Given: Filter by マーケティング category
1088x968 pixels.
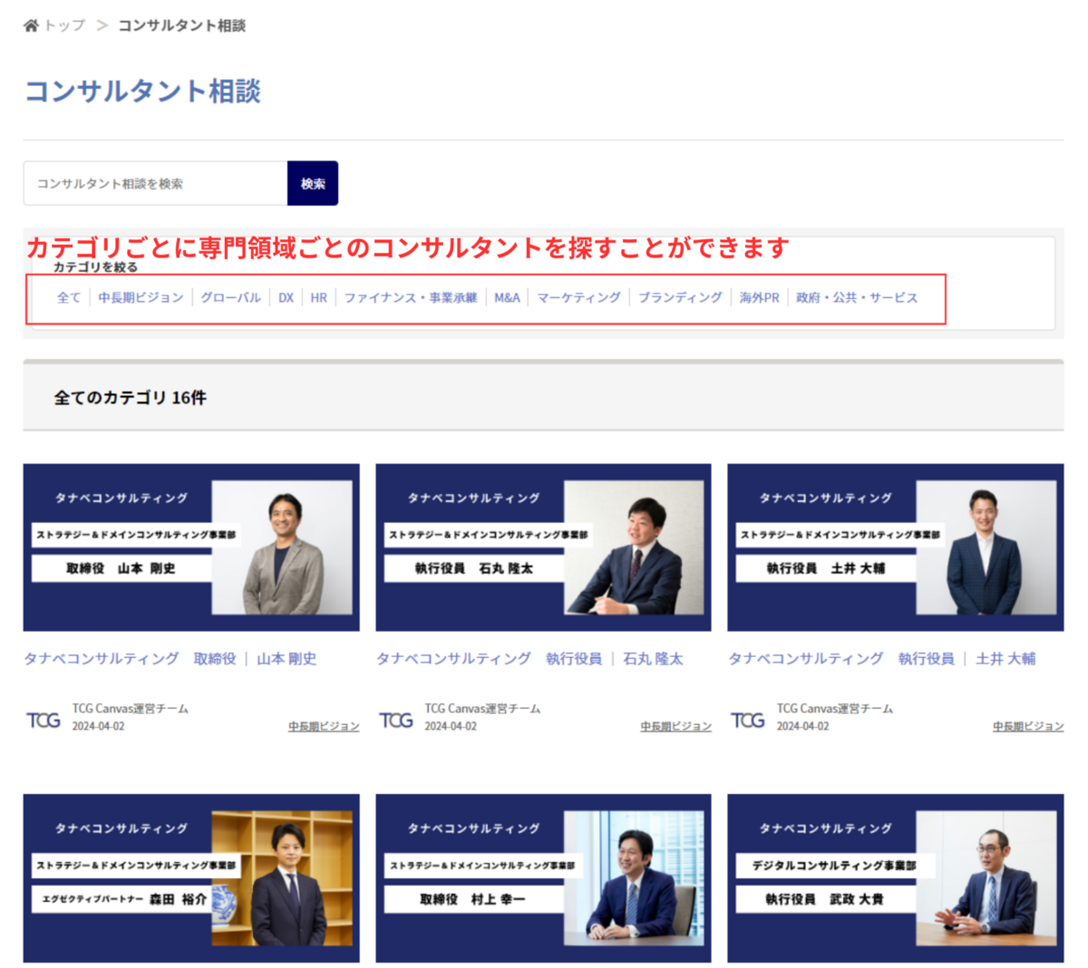Looking at the screenshot, I should pyautogui.click(x=578, y=297).
